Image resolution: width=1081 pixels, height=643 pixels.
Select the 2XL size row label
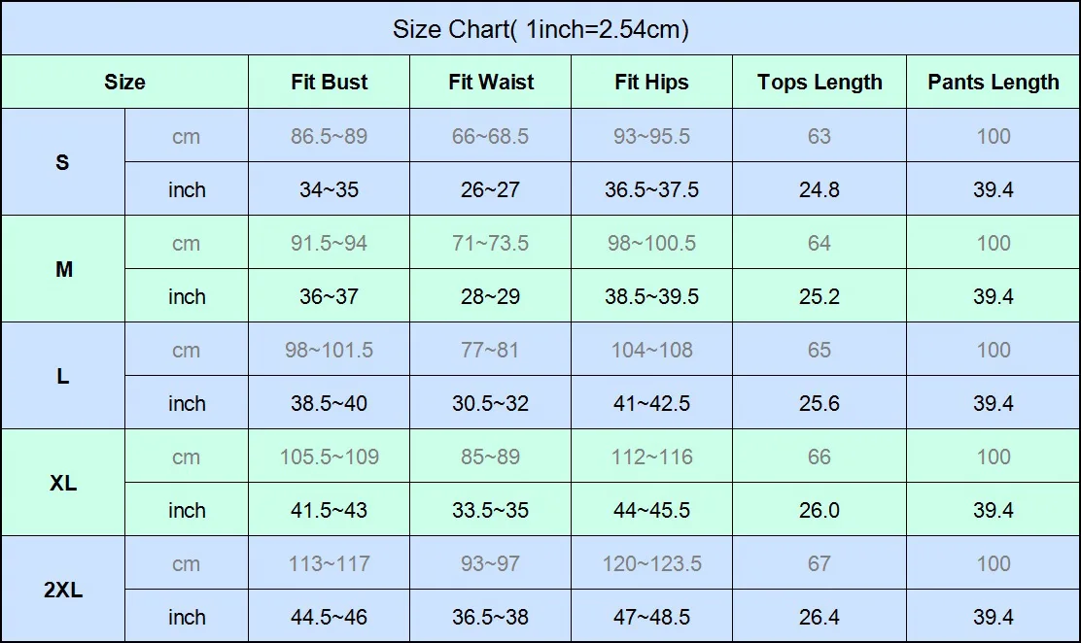coord(63,590)
